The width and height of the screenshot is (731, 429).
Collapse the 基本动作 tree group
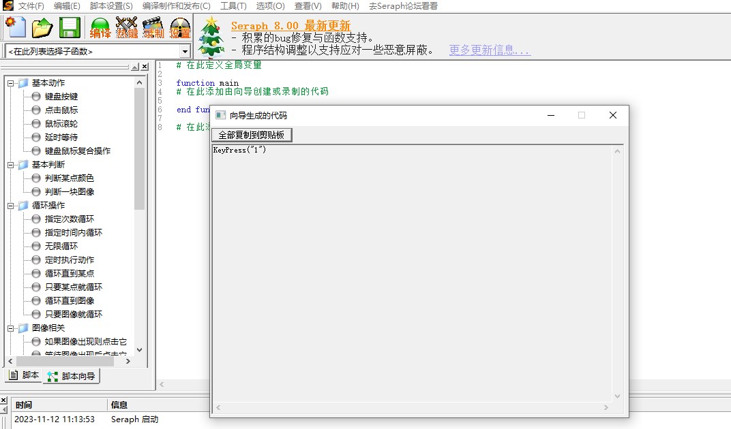pyautogui.click(x=10, y=83)
